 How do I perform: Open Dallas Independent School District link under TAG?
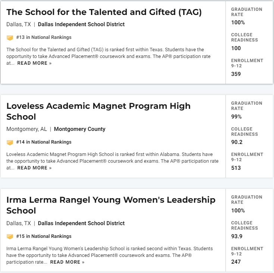coord(81,24)
